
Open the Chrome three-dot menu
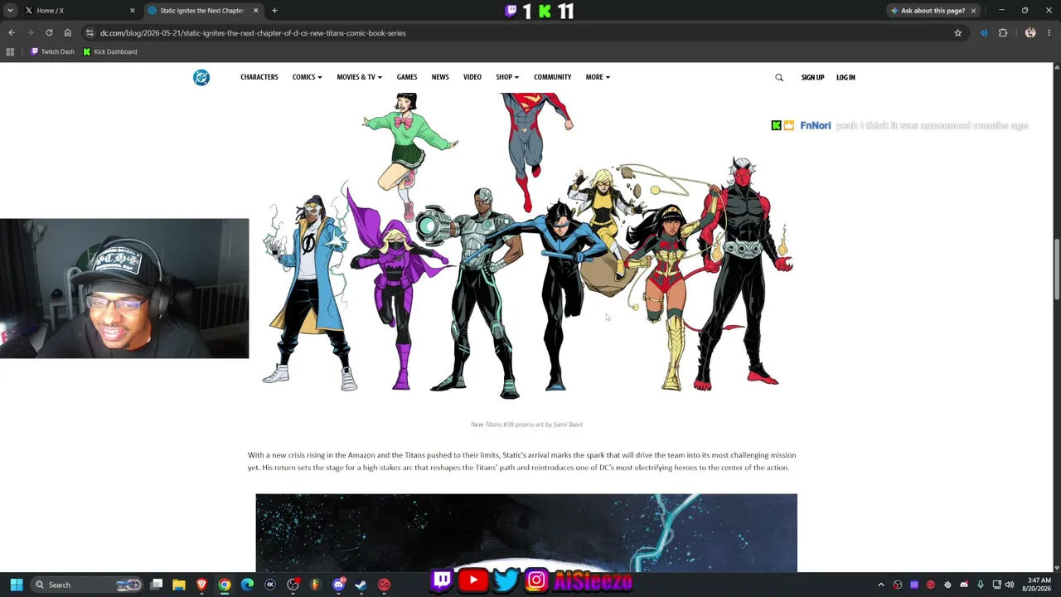tap(1049, 33)
